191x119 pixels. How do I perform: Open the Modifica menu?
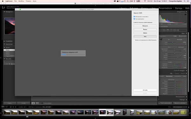(21, 1)
